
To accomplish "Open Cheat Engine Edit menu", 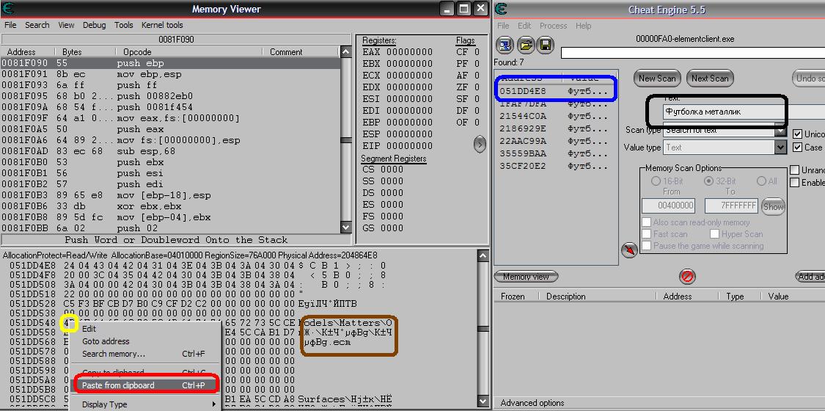I will [524, 26].
